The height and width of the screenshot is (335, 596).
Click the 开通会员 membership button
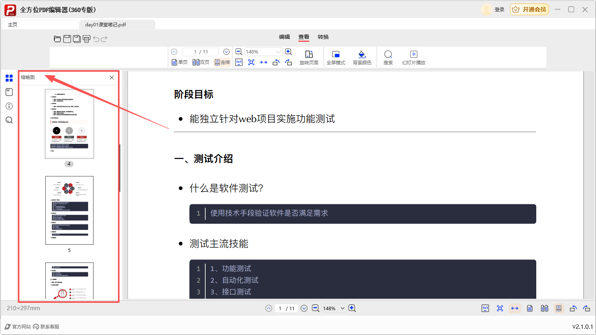point(529,10)
